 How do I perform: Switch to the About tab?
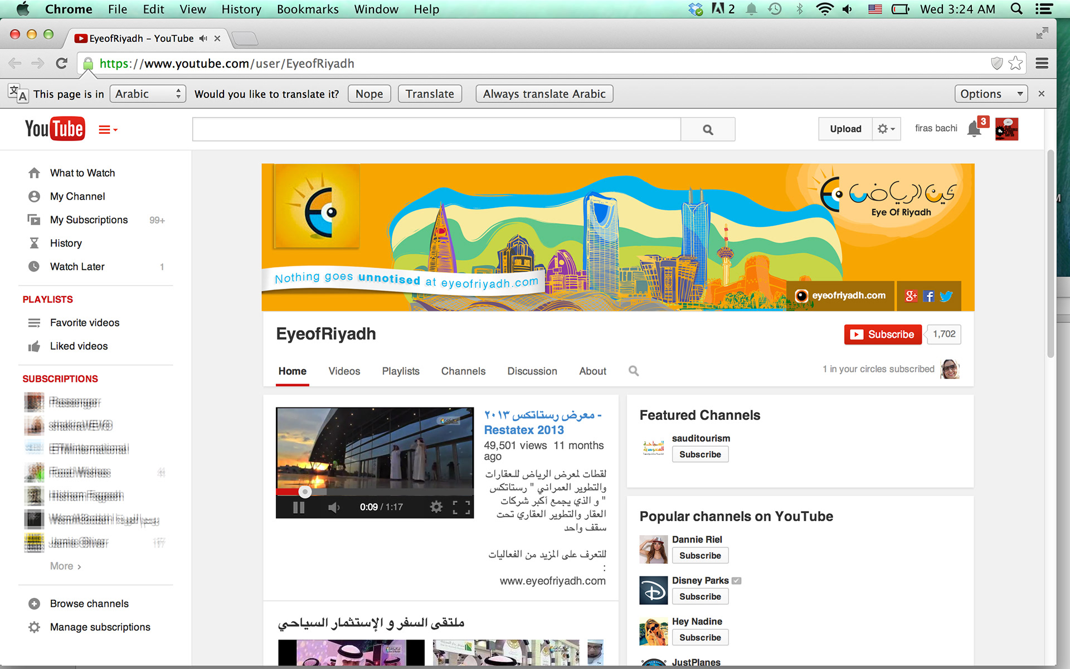point(592,371)
